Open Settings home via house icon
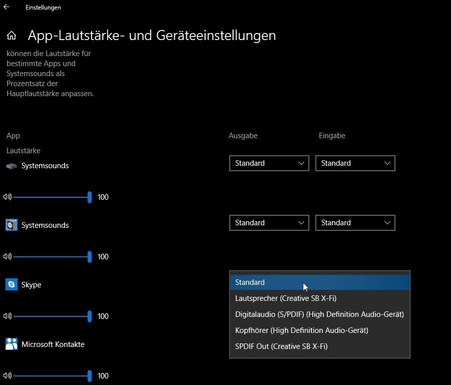The height and width of the screenshot is (385, 451). tap(12, 36)
